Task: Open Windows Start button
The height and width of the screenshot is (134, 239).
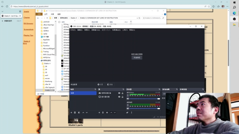Action: click(x=234, y=2)
